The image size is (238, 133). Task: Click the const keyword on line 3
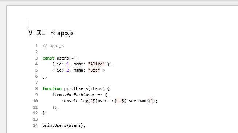pos(48,58)
